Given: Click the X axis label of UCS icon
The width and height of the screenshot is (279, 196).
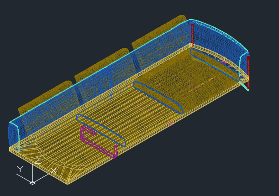Looking at the screenshot, I should pos(53,170).
